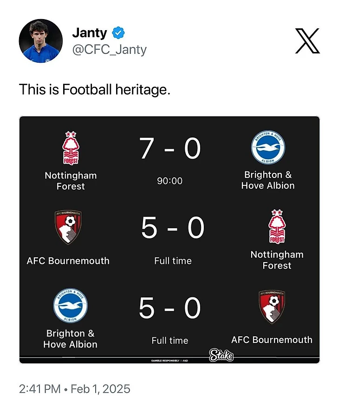
Task: Click the tweet timestamp 2:41 PM Feb 1, 2025
Action: (x=75, y=388)
